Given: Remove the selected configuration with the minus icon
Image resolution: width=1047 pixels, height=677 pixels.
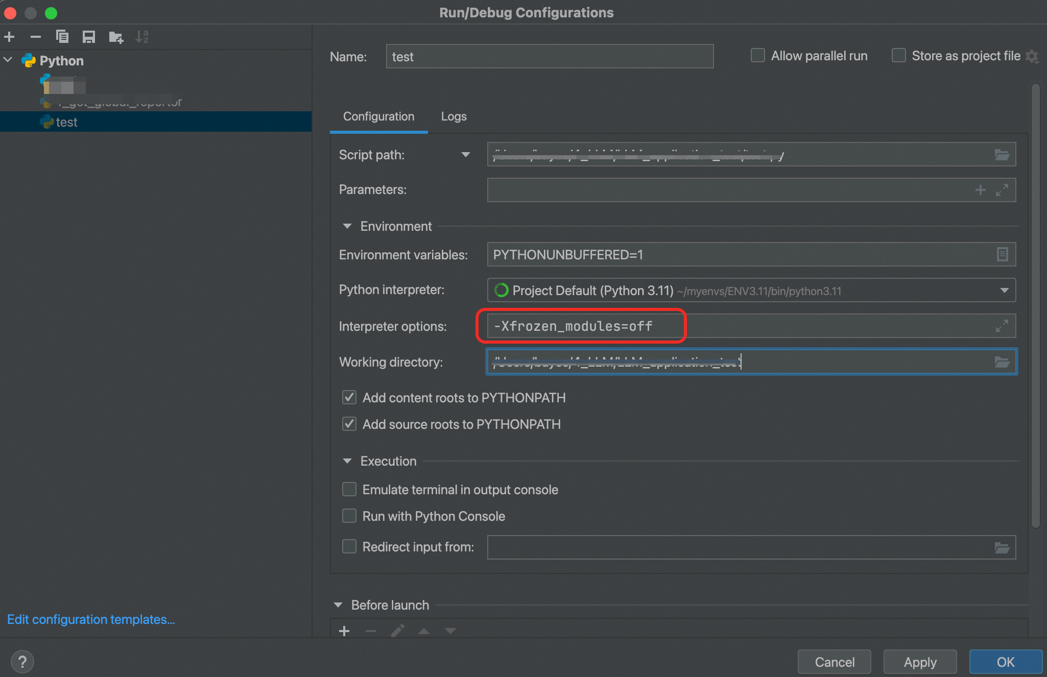Looking at the screenshot, I should [x=35, y=37].
